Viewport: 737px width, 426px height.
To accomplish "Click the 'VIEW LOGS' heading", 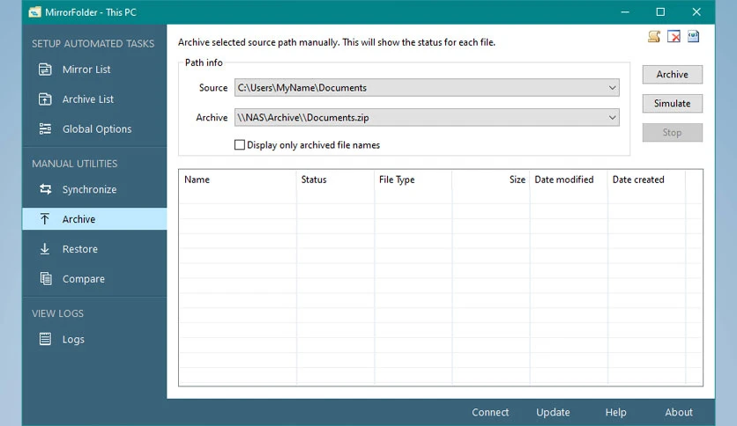I will tap(58, 313).
